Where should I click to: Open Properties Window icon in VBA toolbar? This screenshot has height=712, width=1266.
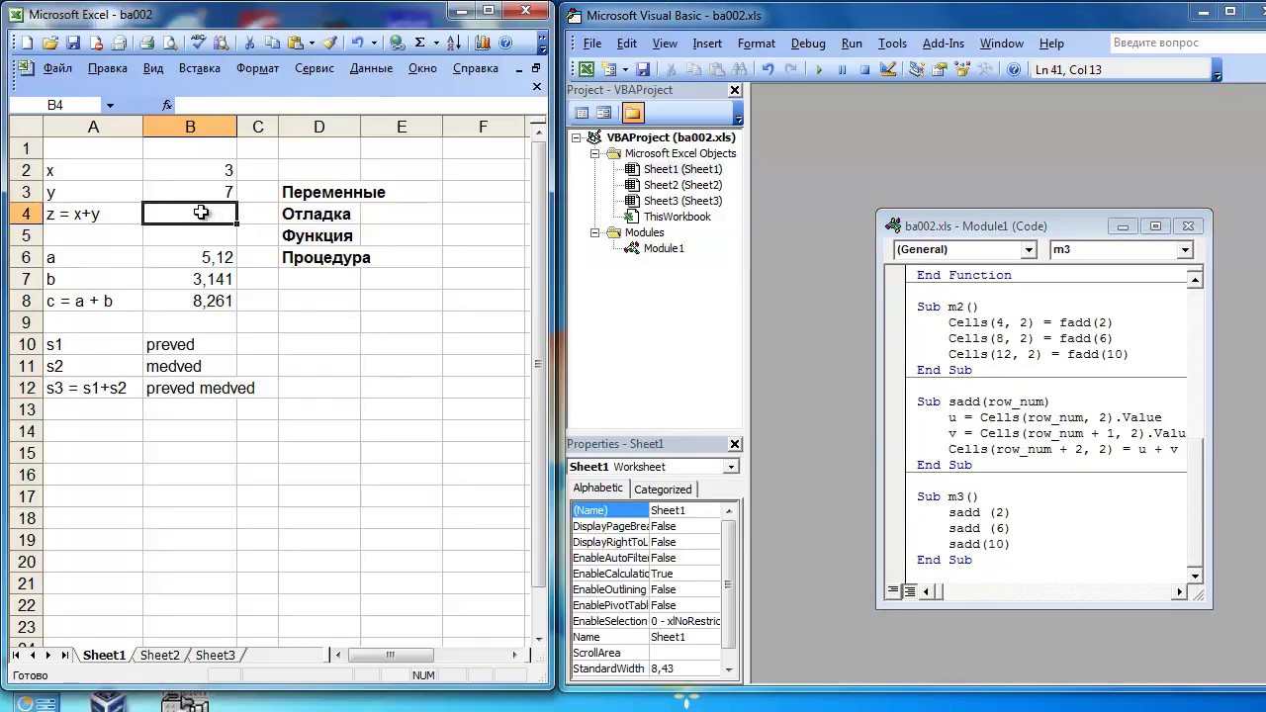(939, 69)
